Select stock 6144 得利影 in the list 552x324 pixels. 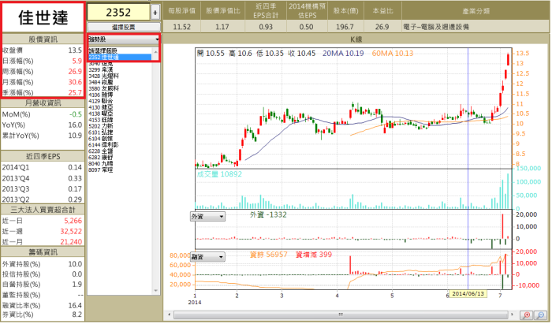pos(103,145)
